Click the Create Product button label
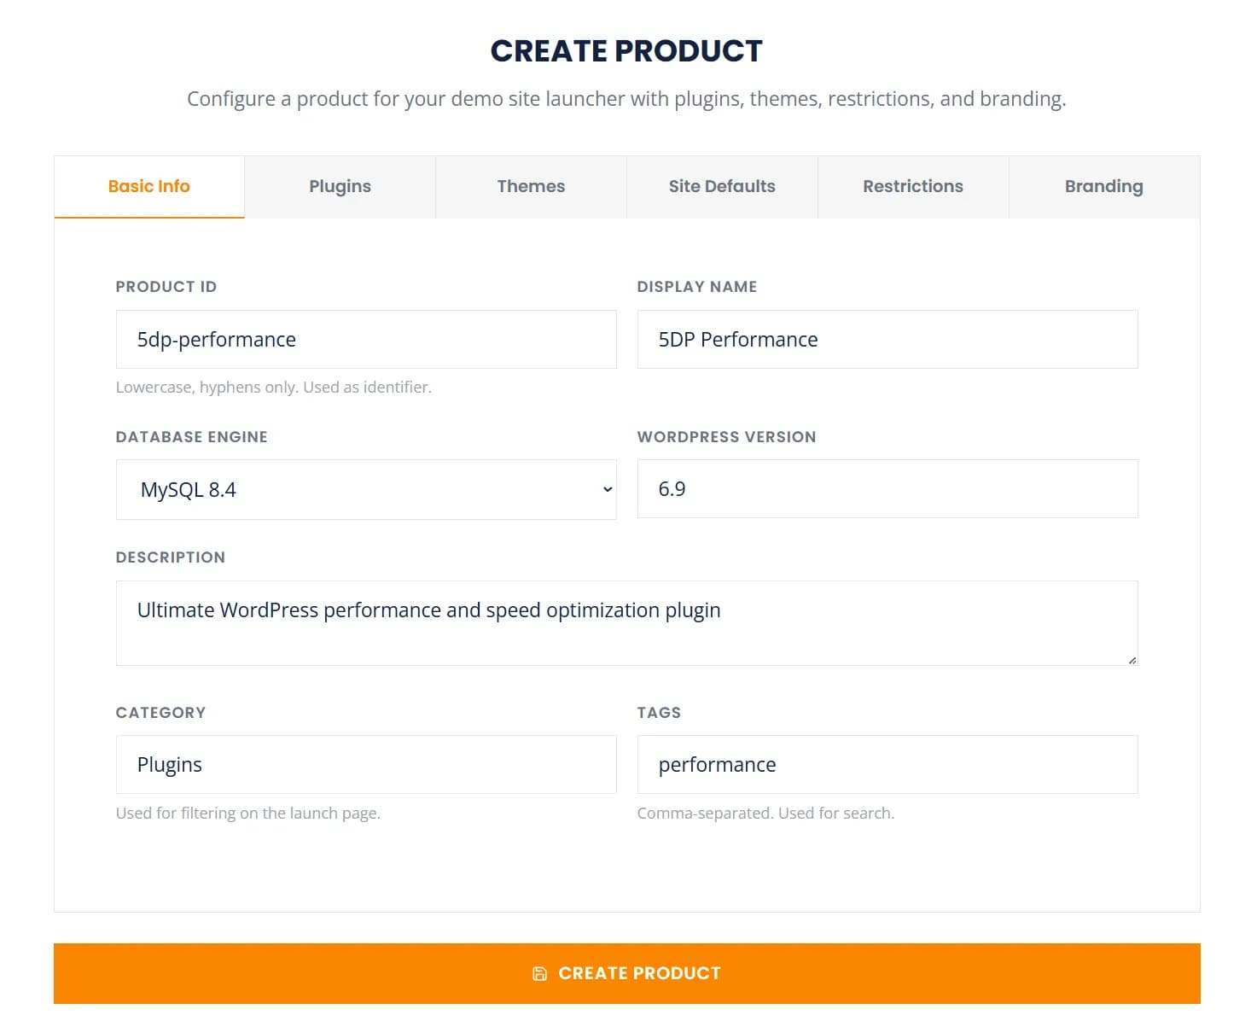The height and width of the screenshot is (1021, 1257). [639, 973]
